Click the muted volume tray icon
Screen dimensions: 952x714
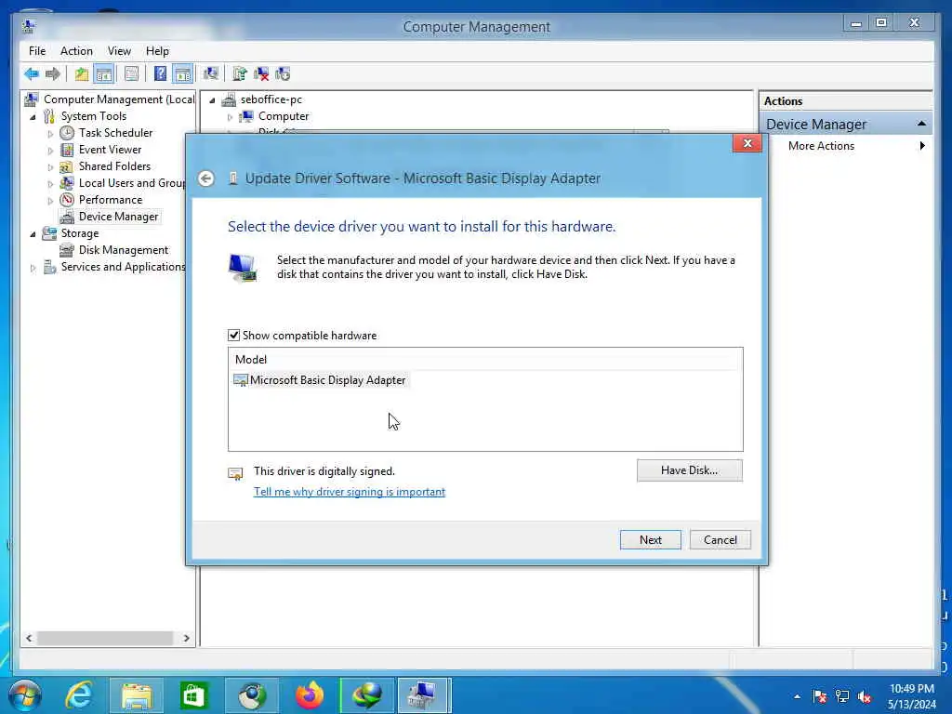coord(865,697)
